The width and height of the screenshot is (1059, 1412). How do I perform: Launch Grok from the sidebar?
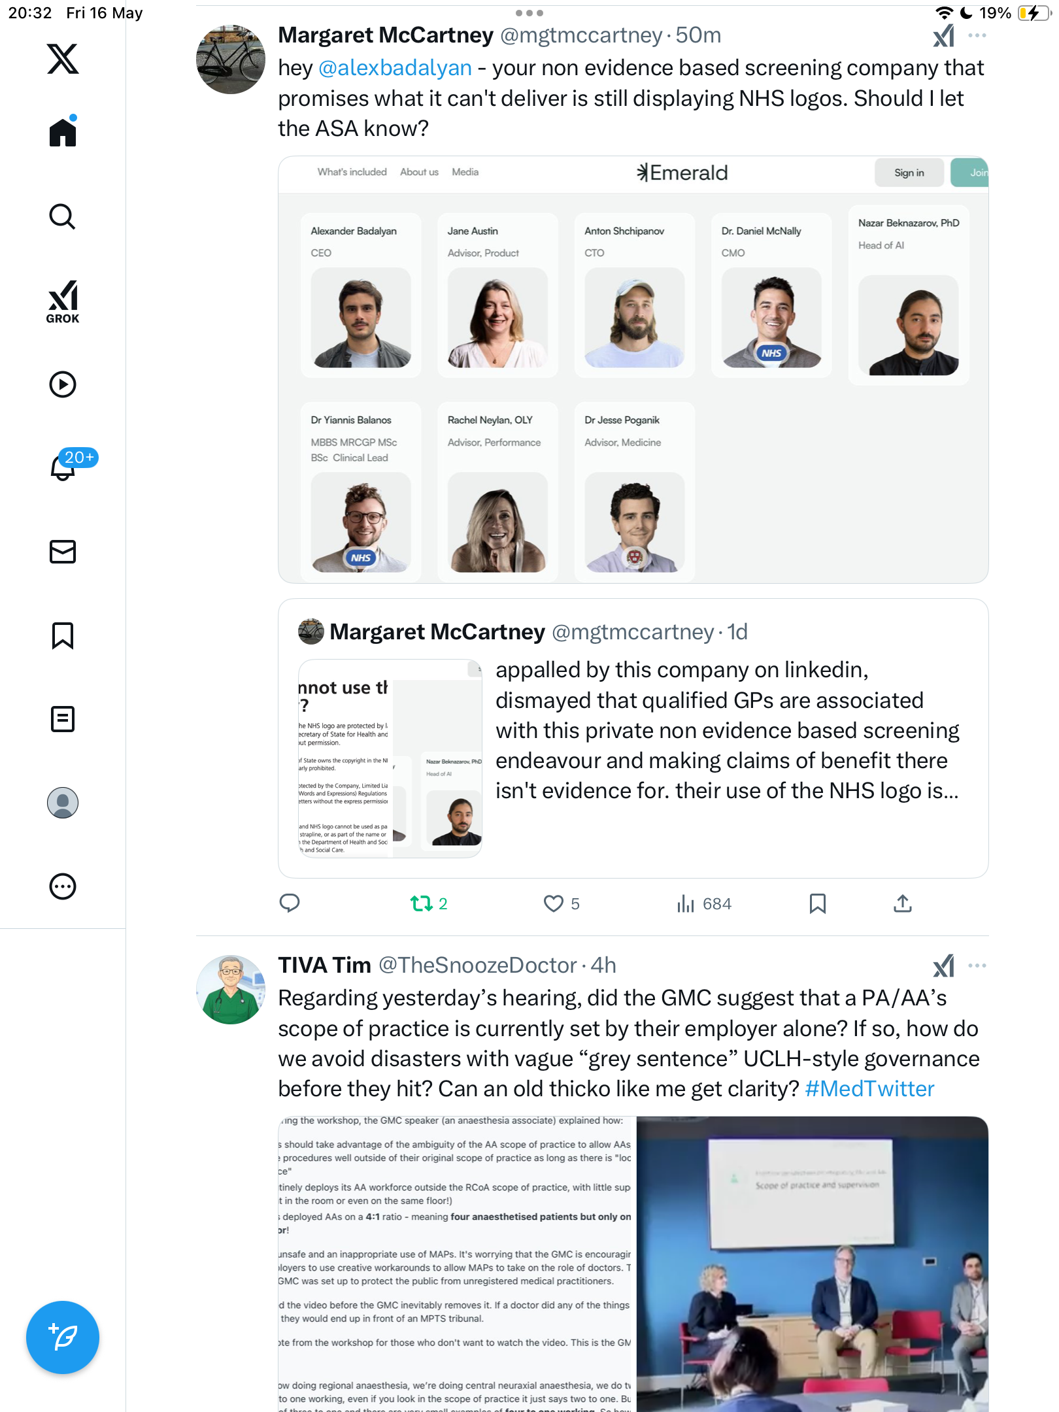pyautogui.click(x=63, y=301)
